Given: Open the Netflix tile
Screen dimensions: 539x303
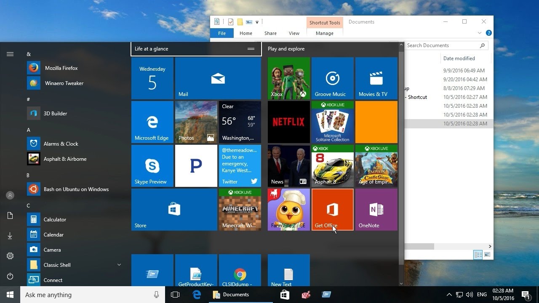Looking at the screenshot, I should [x=289, y=122].
